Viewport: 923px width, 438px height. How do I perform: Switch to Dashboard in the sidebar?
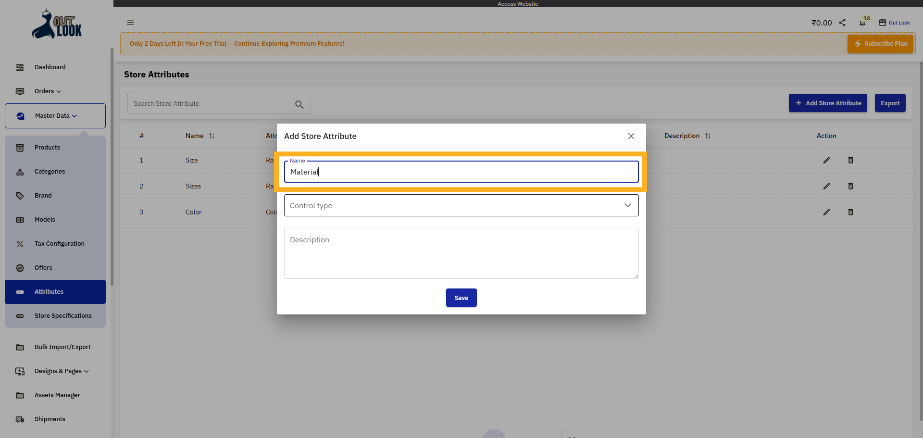click(50, 67)
